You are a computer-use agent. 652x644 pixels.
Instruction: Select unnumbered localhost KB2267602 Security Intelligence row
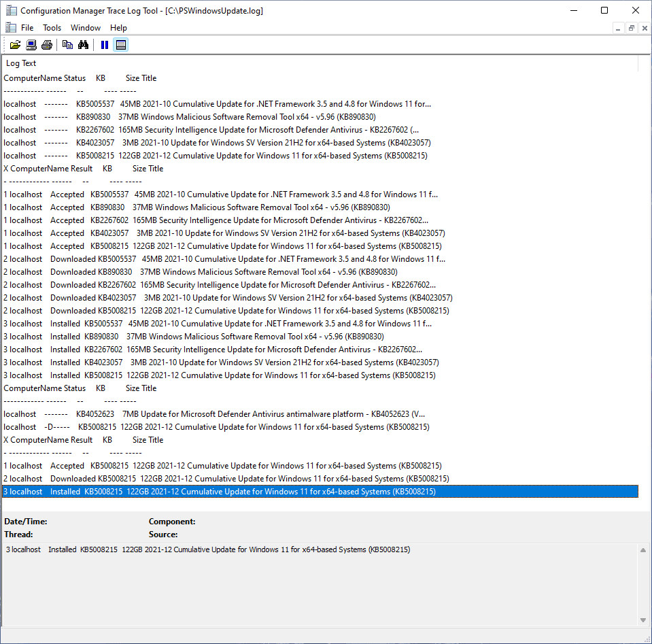pos(320,130)
